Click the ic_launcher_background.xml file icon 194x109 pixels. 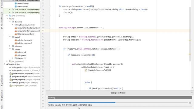16,28
